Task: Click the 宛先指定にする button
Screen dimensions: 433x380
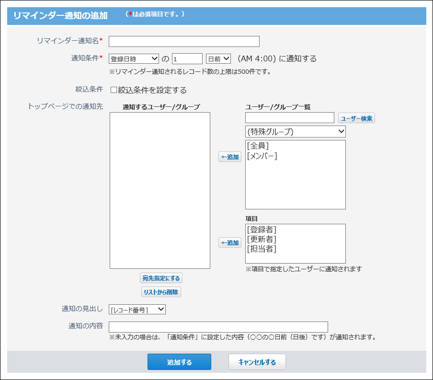Action: coord(161,278)
